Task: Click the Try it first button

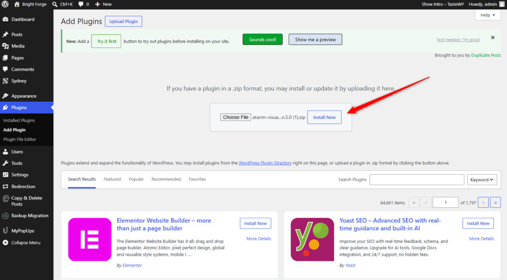Action: (106, 41)
